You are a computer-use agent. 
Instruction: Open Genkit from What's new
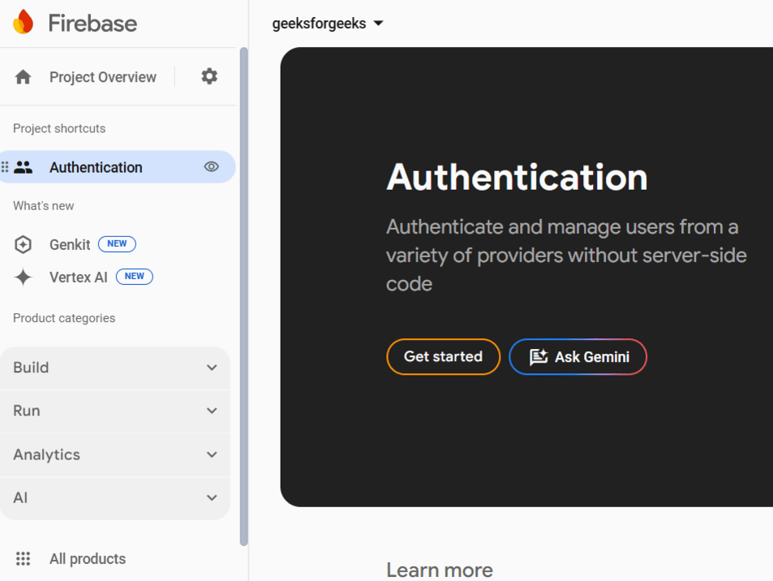(x=70, y=244)
